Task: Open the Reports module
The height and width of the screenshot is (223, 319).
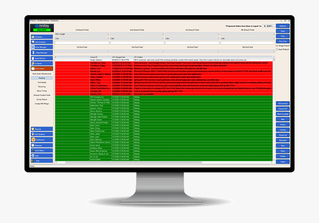Action: pyautogui.click(x=42, y=129)
